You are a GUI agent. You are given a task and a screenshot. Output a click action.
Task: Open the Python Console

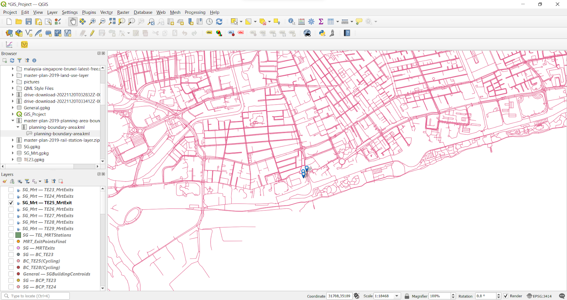point(322,33)
